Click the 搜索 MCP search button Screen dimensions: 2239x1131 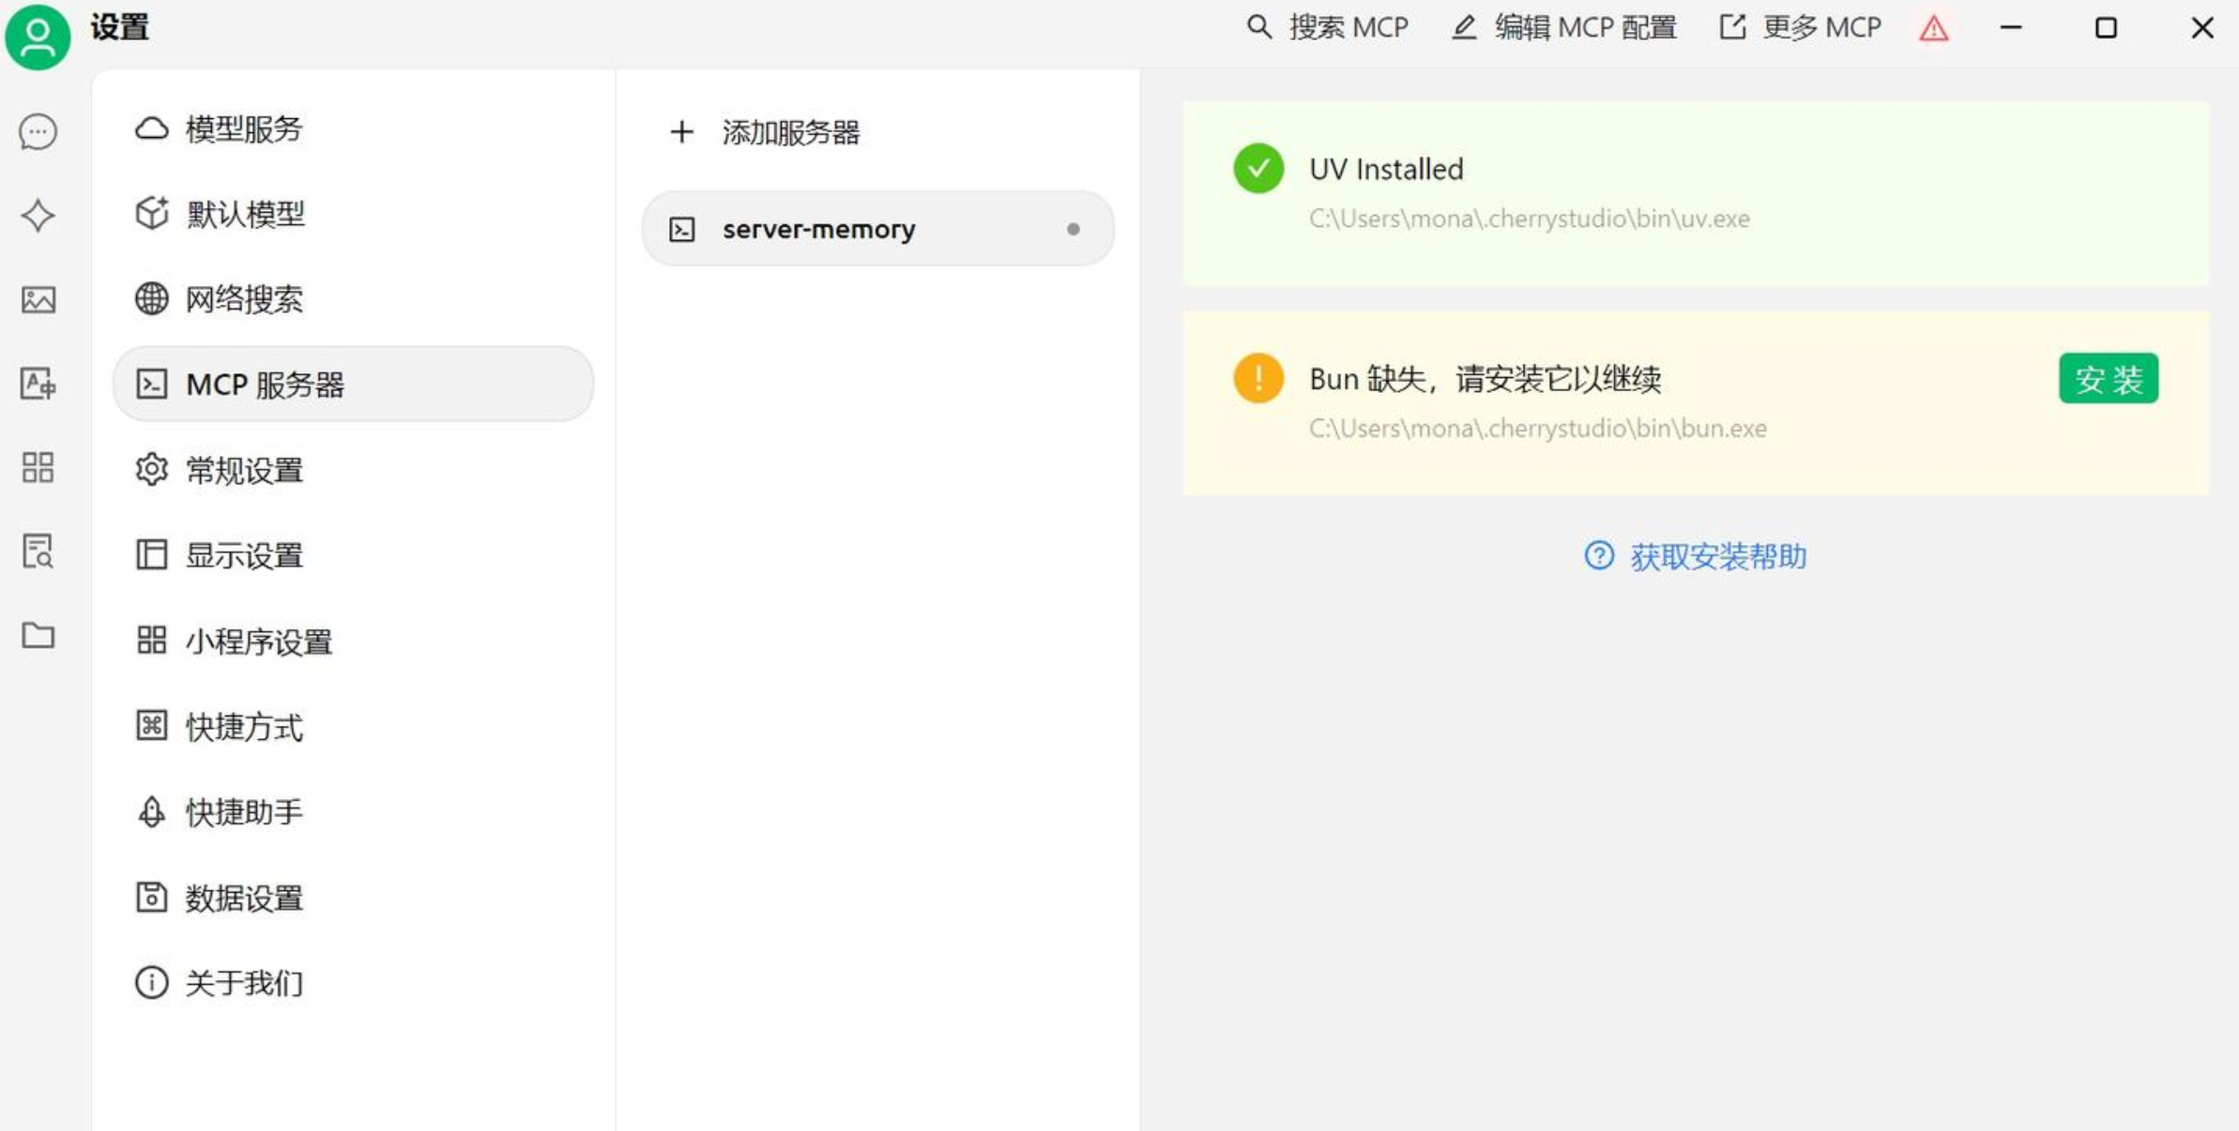tap(1327, 27)
